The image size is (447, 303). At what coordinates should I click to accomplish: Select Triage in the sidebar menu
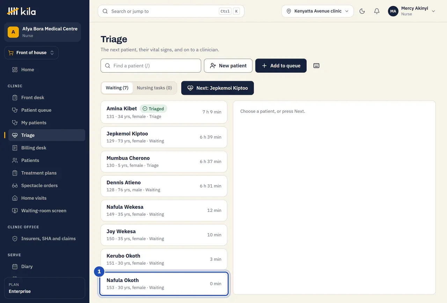[x=46, y=135]
